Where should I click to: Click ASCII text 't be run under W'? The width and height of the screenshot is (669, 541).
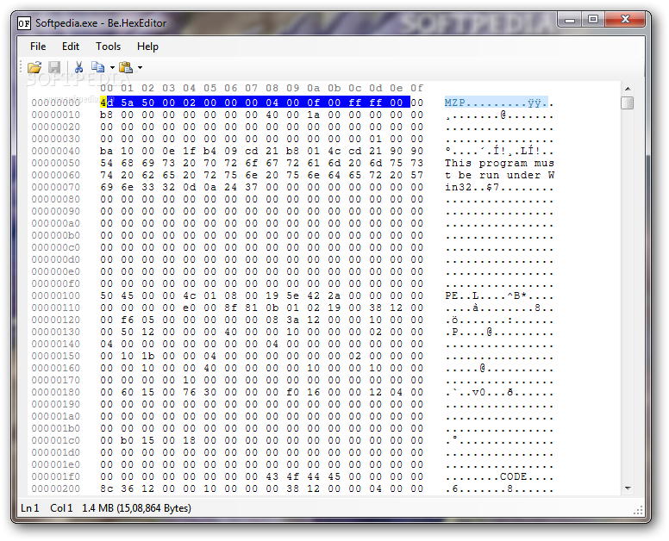pos(499,175)
